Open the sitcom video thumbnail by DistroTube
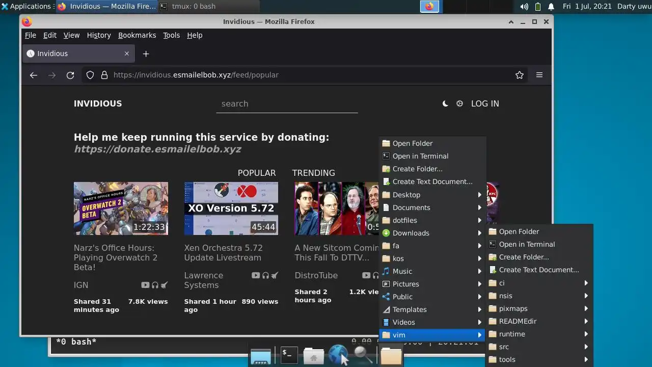 pyautogui.click(x=337, y=208)
